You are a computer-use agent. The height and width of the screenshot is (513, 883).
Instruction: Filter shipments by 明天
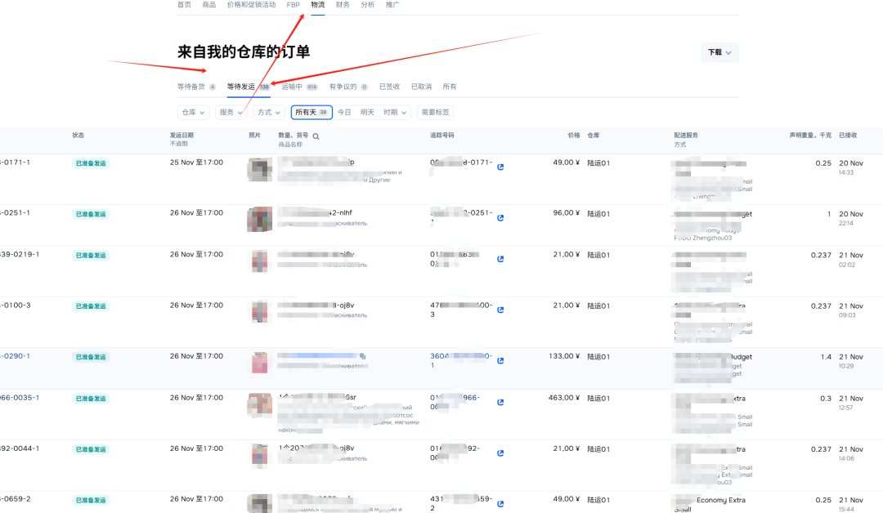coord(367,113)
